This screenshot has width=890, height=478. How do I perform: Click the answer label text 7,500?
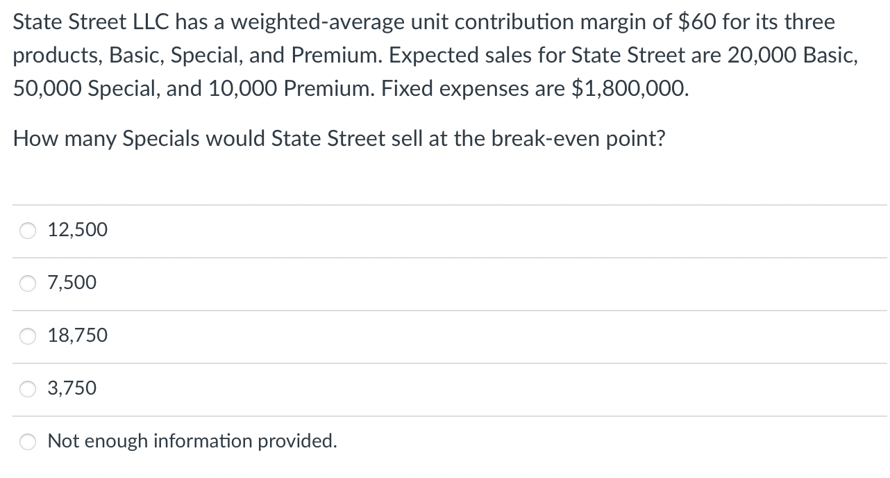click(71, 282)
